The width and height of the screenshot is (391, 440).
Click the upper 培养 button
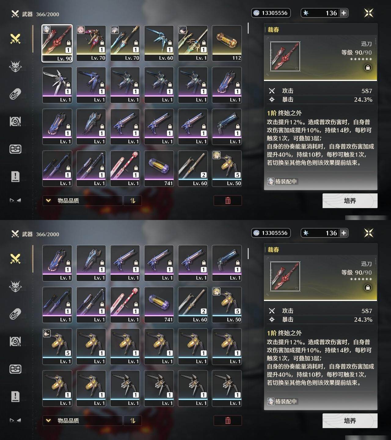pyautogui.click(x=350, y=201)
